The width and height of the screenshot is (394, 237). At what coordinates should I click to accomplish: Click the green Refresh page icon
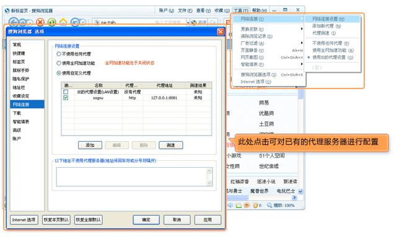point(51,22)
